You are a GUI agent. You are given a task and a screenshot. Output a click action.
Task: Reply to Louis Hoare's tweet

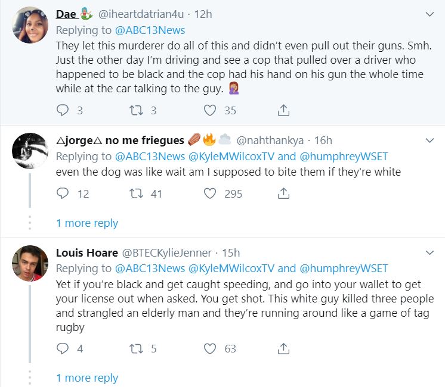(63, 349)
